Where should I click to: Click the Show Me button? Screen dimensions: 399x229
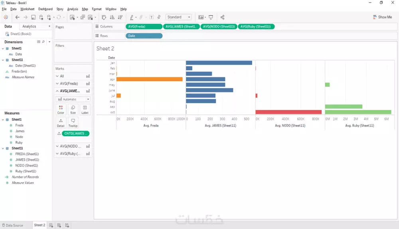click(x=383, y=17)
